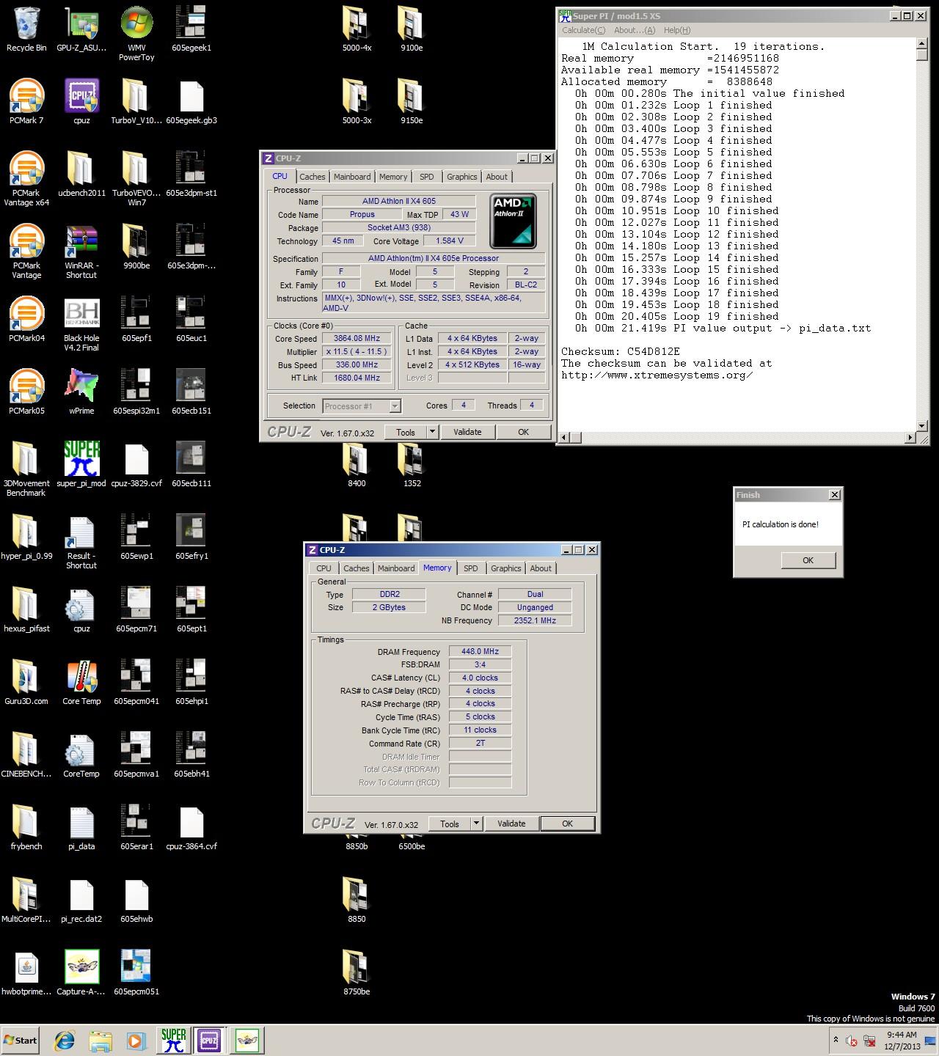Open the PCMark05 desktop icon

tap(26, 392)
